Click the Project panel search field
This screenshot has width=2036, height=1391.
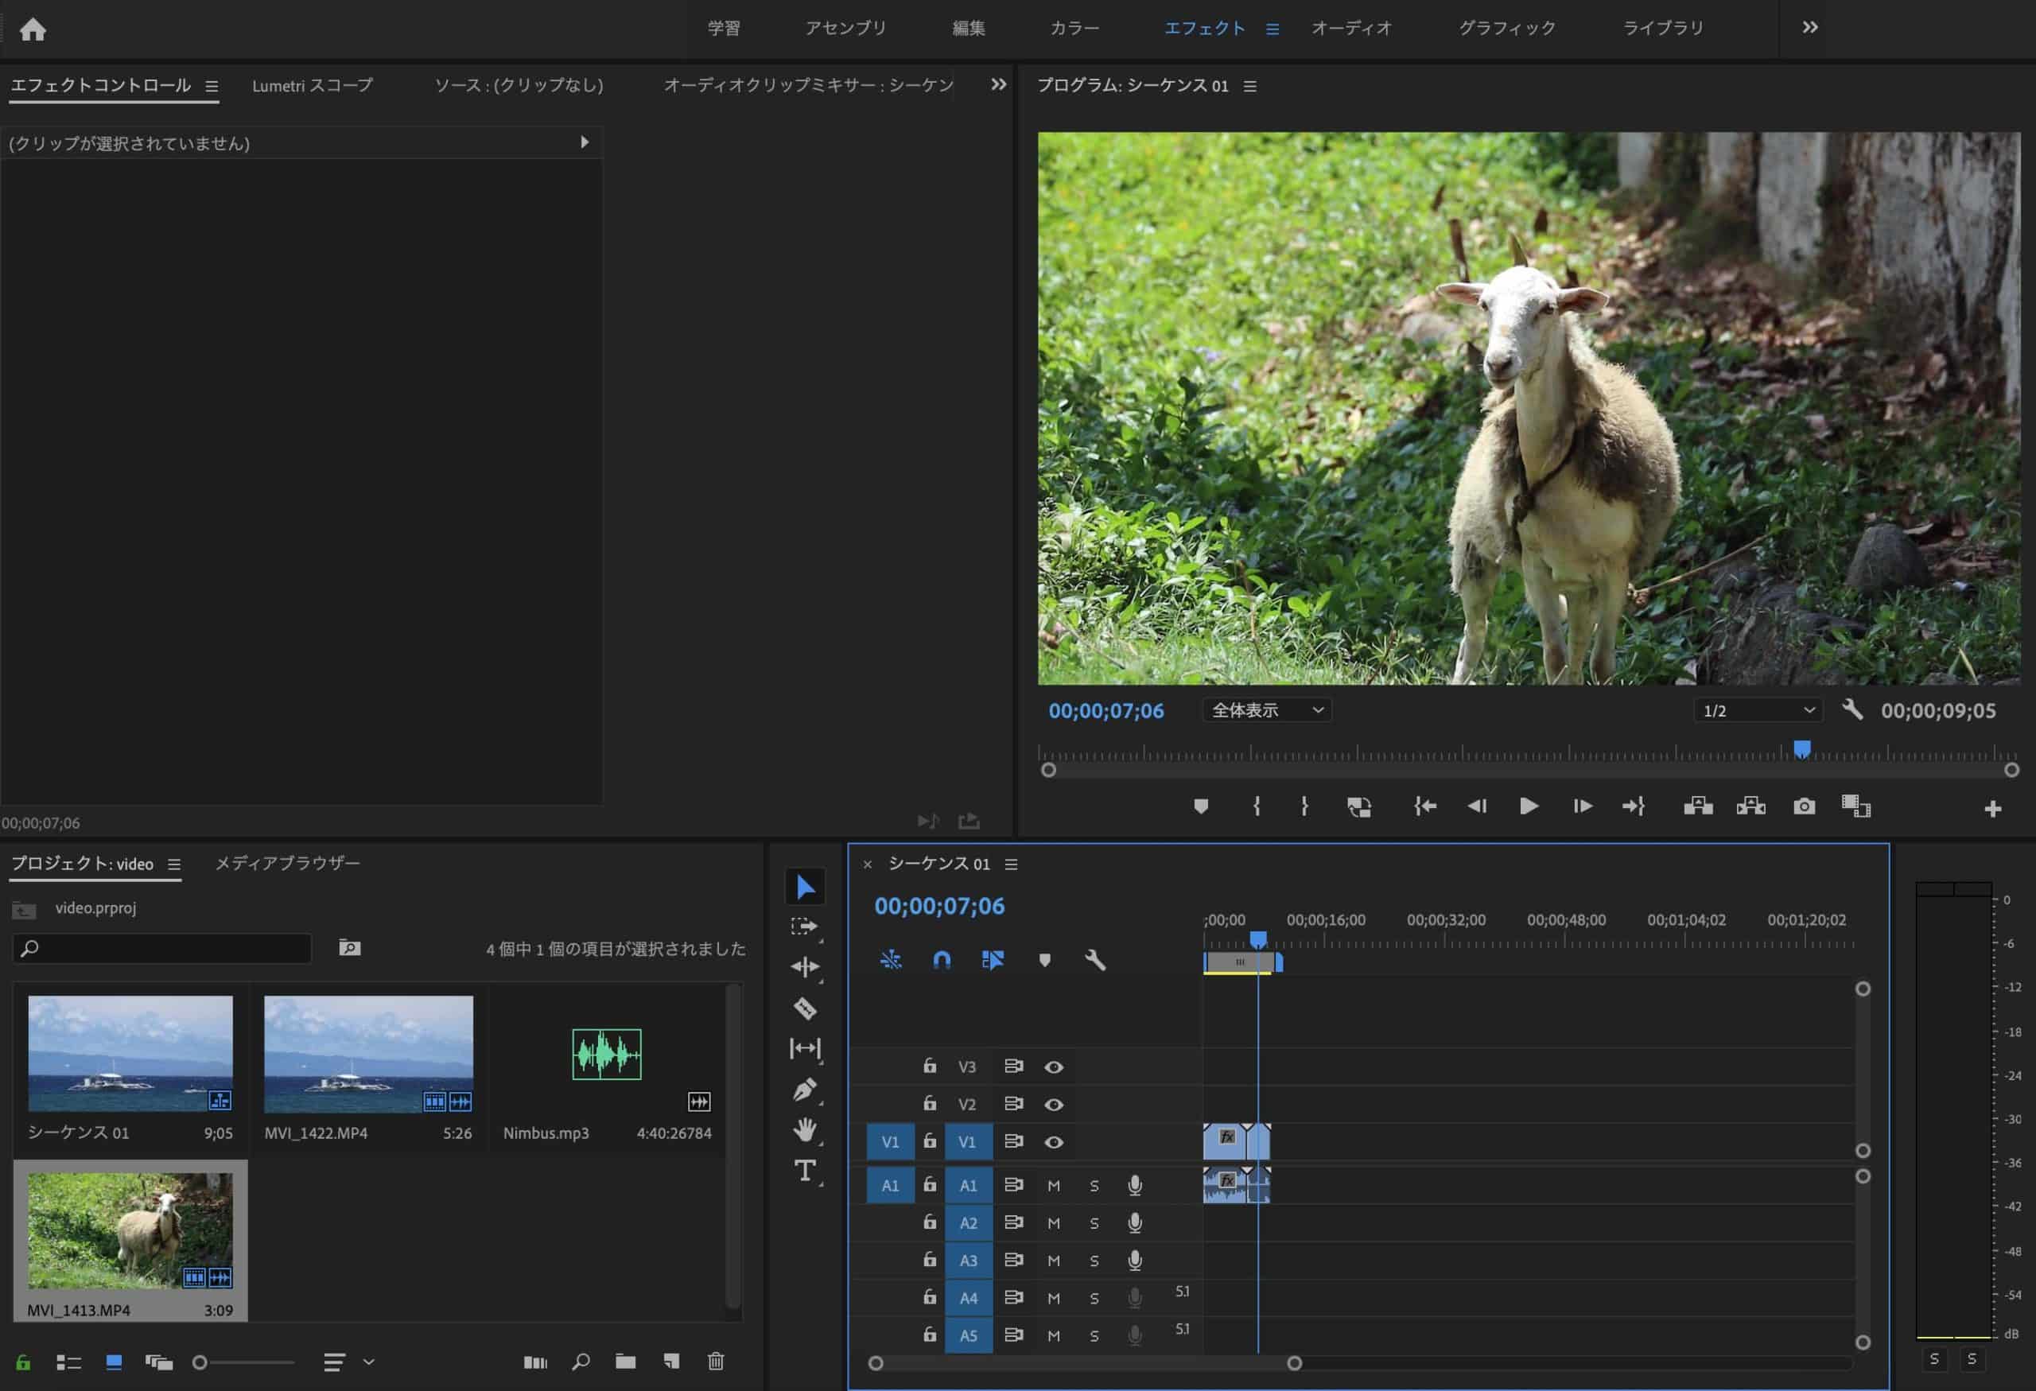point(162,949)
